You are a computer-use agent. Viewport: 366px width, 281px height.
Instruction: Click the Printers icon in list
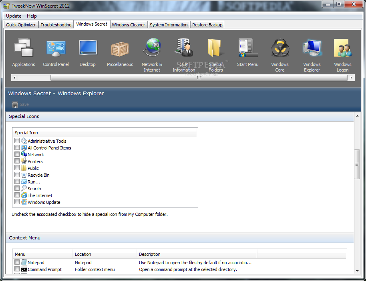click(24, 161)
